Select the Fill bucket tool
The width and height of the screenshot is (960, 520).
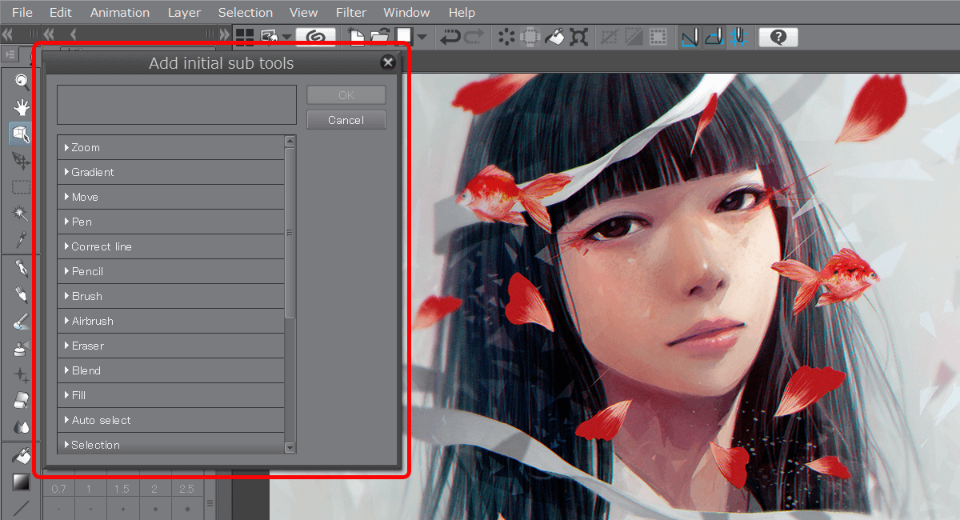pyautogui.click(x=22, y=455)
